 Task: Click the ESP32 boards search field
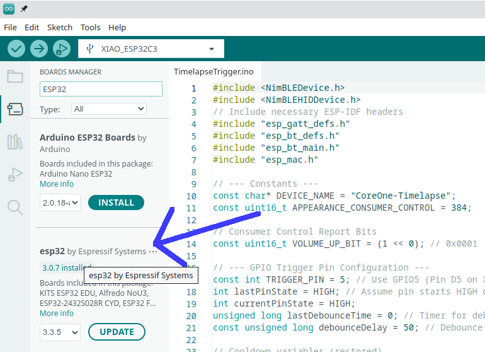(x=101, y=89)
